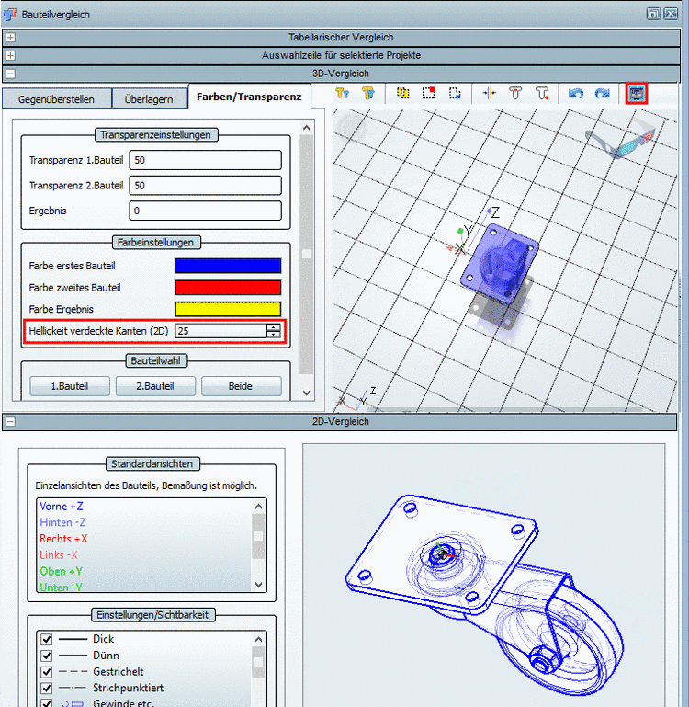Screen dimensions: 689x707
Task: Select view Vorne +Z
Action: (x=62, y=507)
